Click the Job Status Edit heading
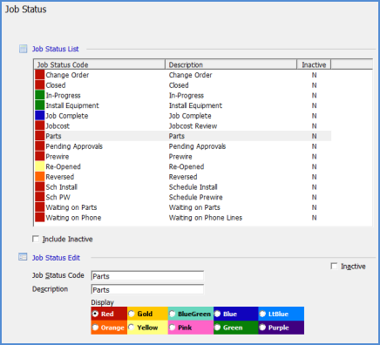The width and height of the screenshot is (380, 345). click(x=56, y=258)
